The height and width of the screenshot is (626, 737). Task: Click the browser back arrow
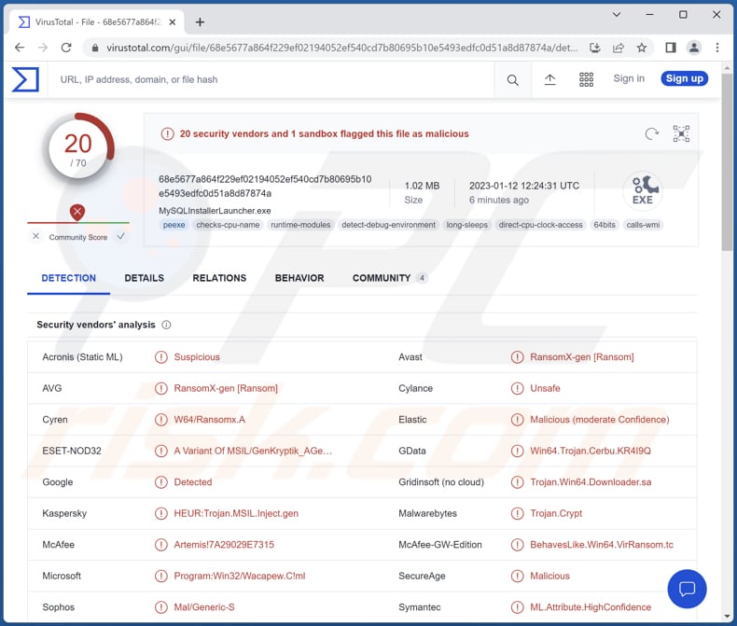tap(20, 48)
